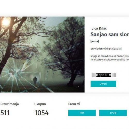This screenshot has height=129, width=129.
Task: Download the book as PDF
Action: (x=82, y=113)
